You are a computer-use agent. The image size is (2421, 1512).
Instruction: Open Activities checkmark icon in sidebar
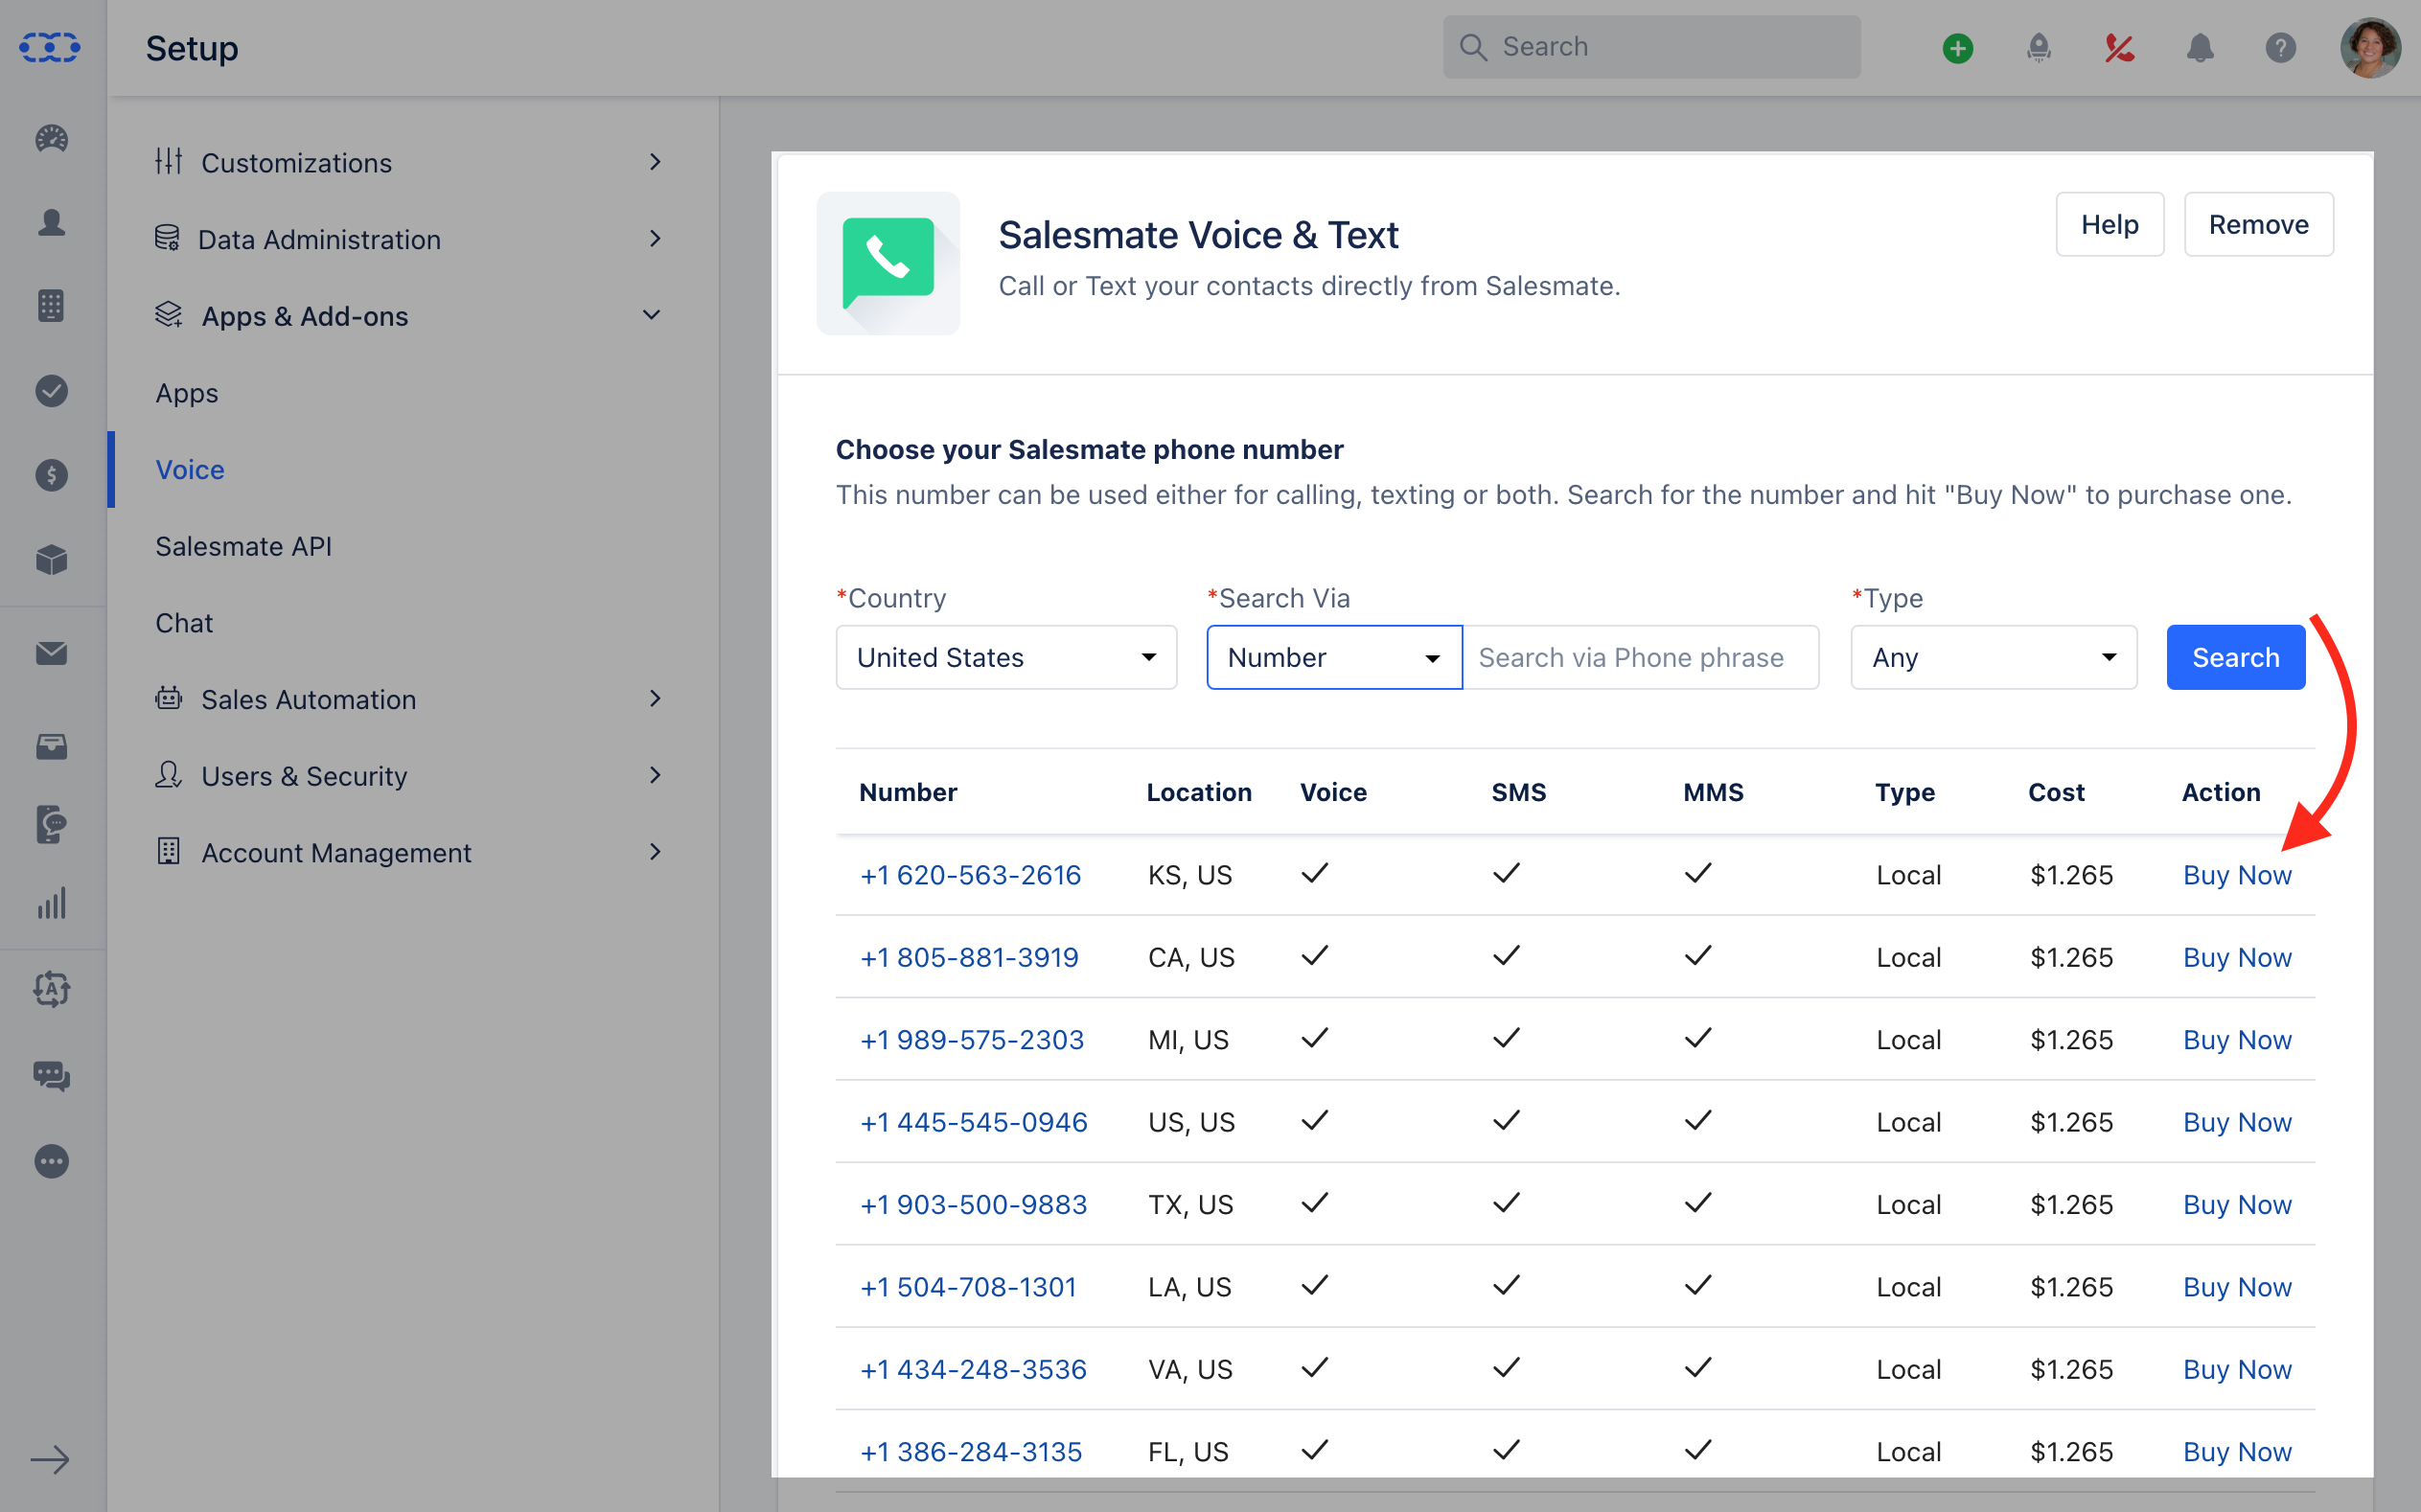point(51,391)
